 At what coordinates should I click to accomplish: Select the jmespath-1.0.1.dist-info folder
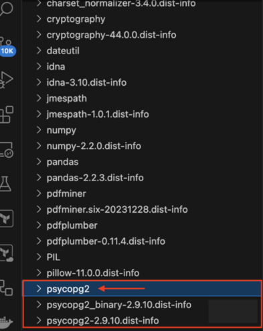pyautogui.click(x=143, y=114)
